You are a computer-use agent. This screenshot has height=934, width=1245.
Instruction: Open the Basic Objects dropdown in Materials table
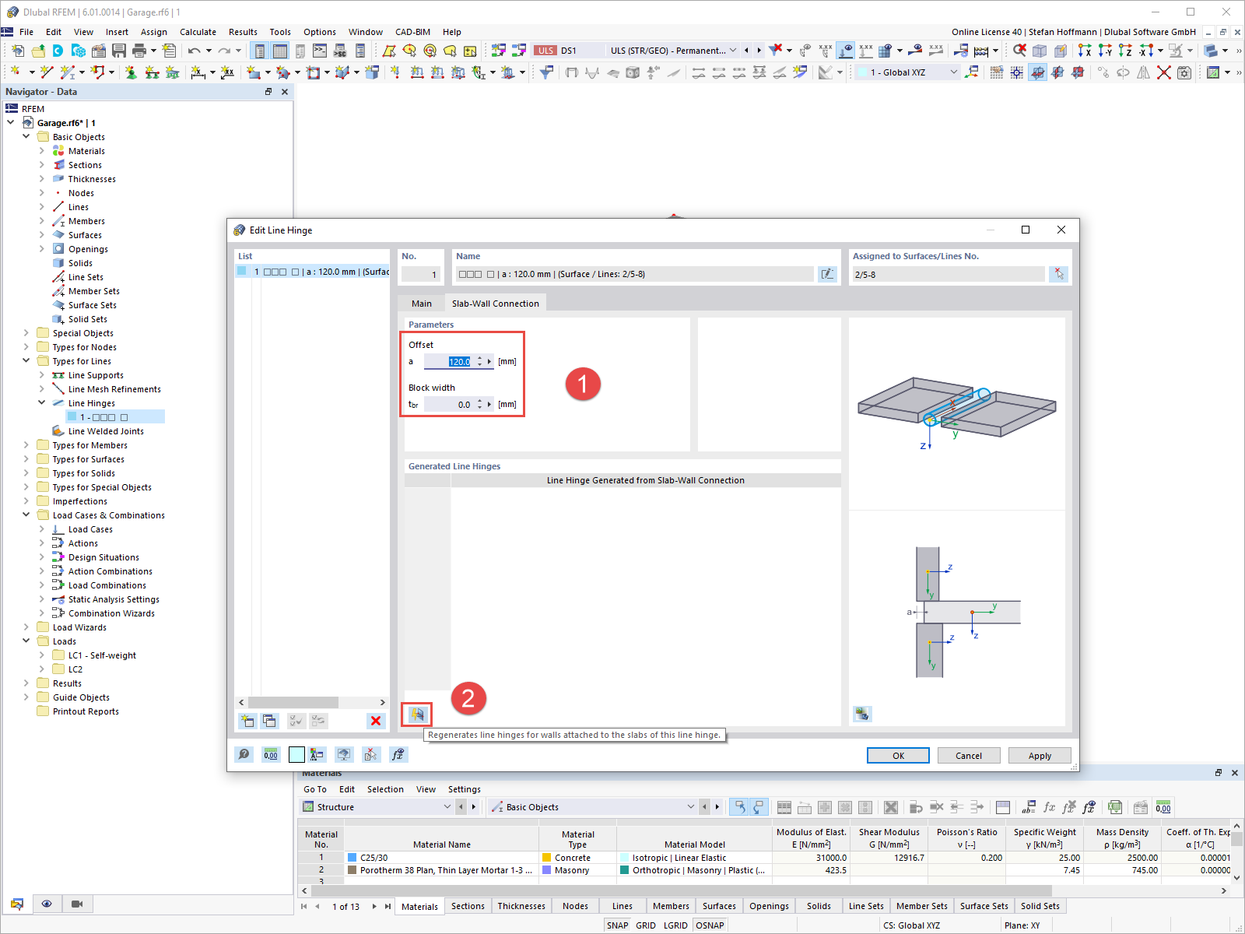coord(690,807)
